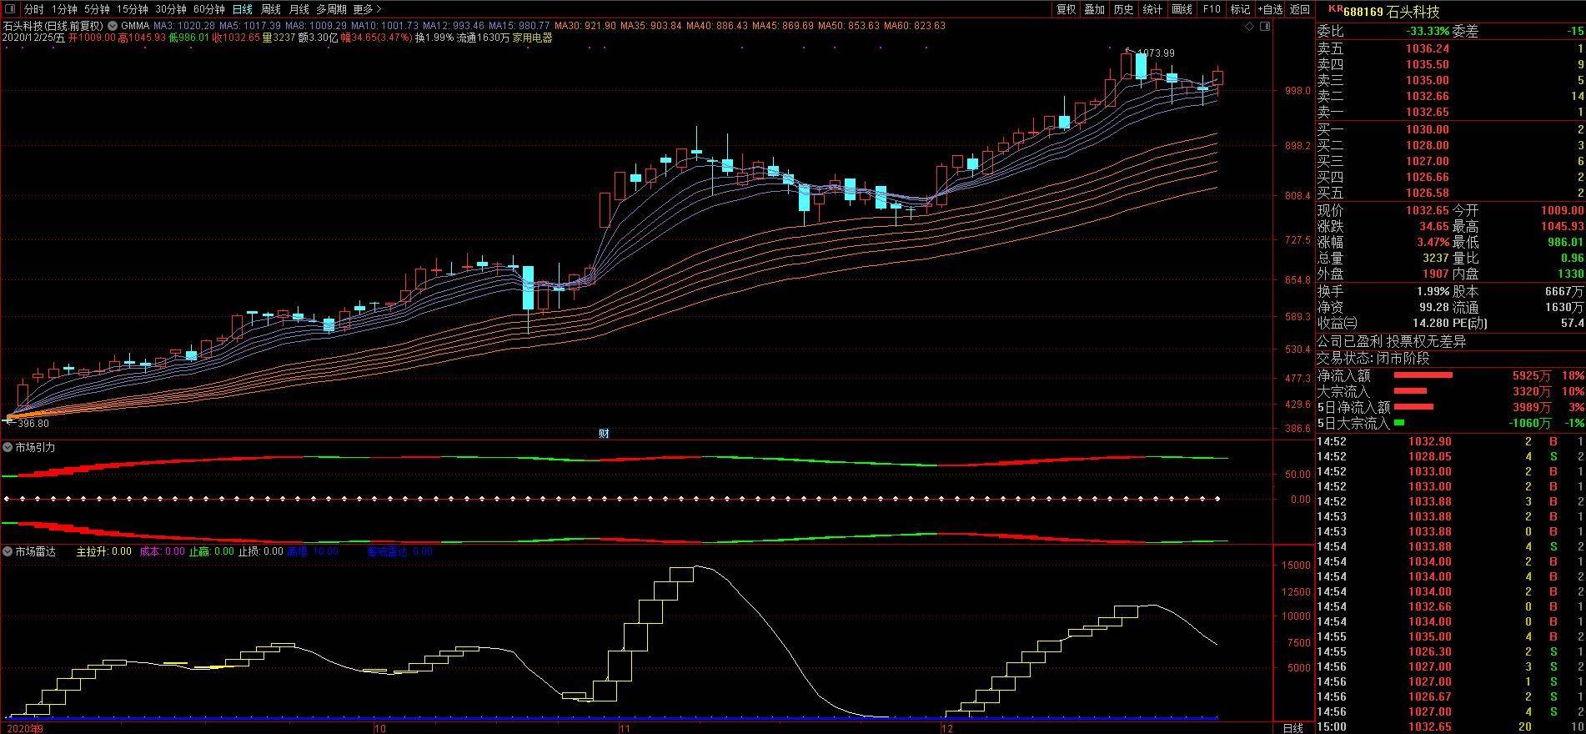Toggle 叠加 overlay option
The height and width of the screenshot is (734, 1586).
point(1094,9)
